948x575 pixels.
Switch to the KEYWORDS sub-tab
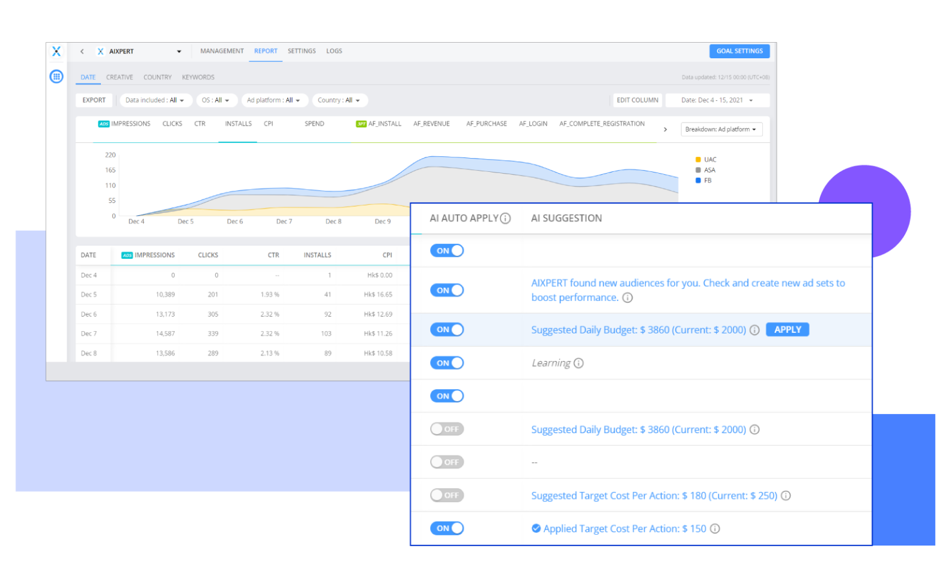(x=198, y=78)
